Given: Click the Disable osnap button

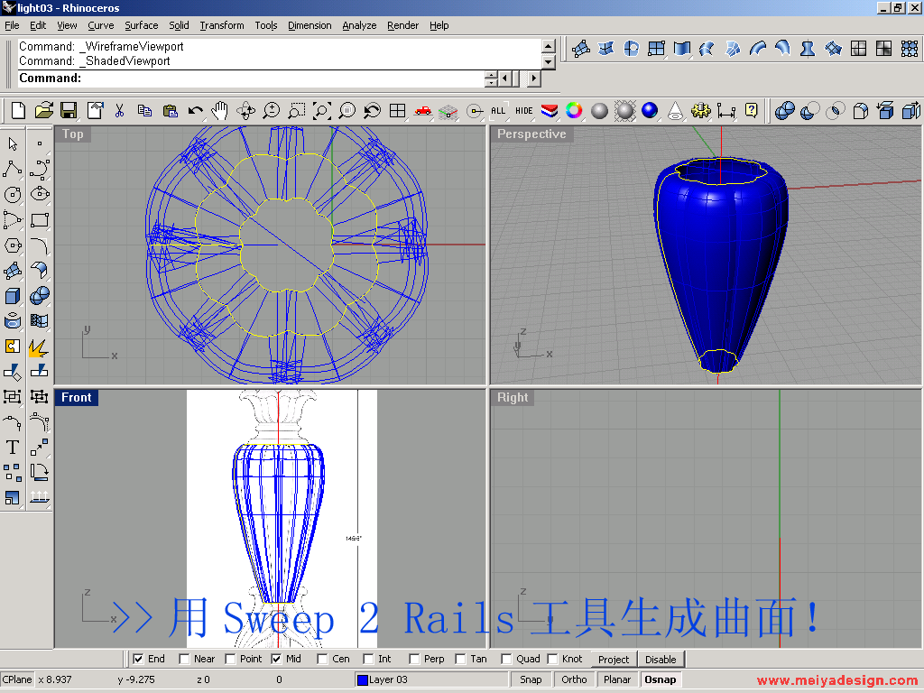Looking at the screenshot, I should click(661, 660).
